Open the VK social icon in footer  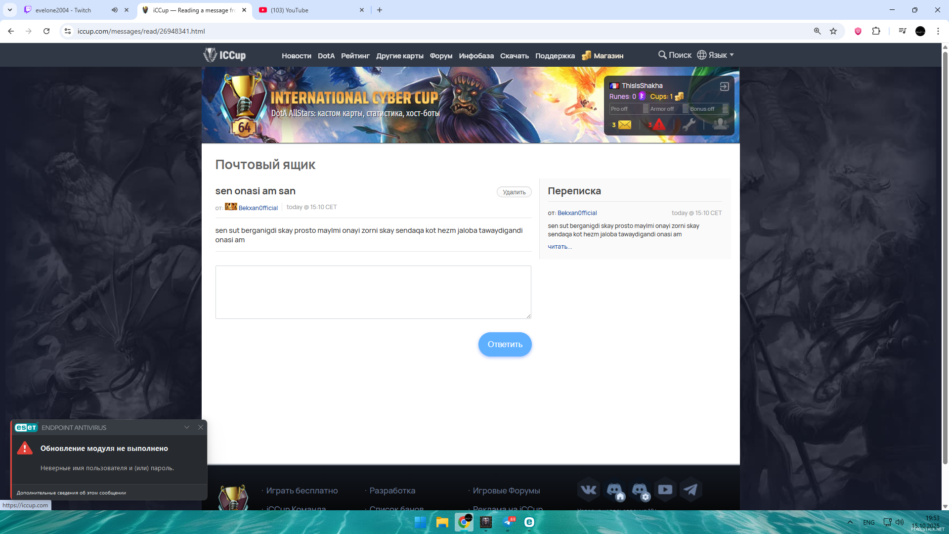click(x=588, y=490)
